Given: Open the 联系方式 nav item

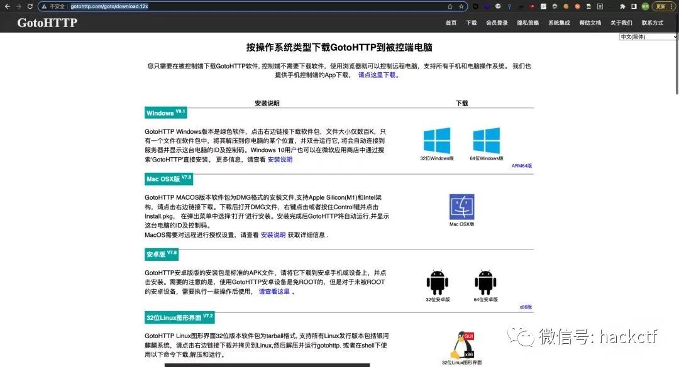Looking at the screenshot, I should click(653, 23).
